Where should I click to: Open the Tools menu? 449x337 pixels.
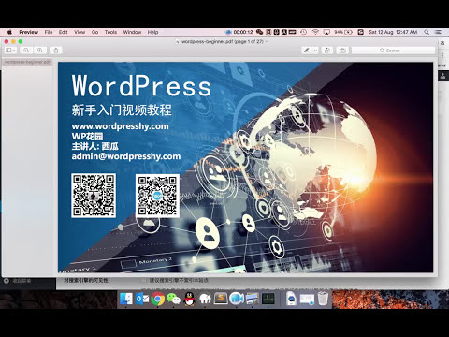pos(110,32)
